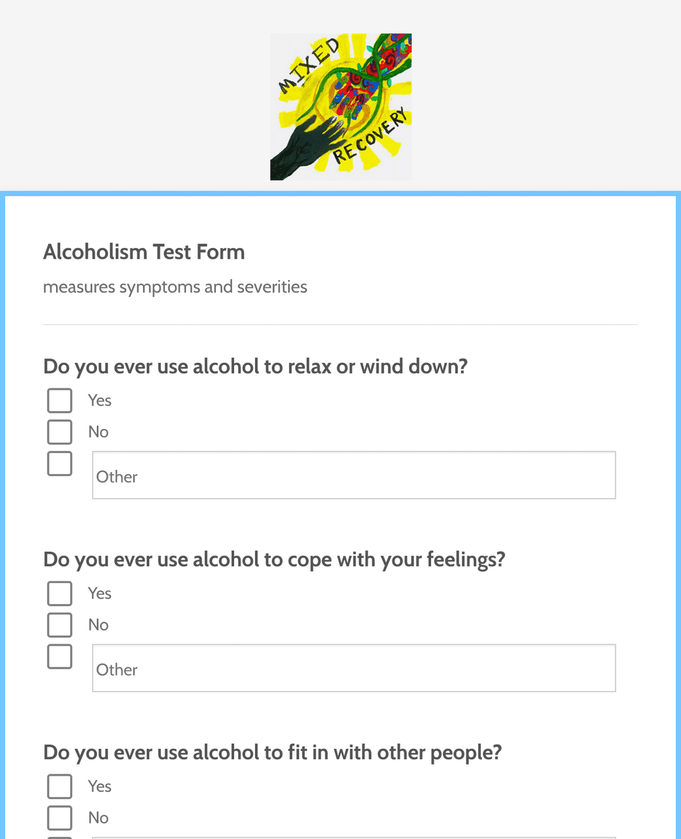Image resolution: width=681 pixels, height=839 pixels.
Task: Click the Yes label next to its checkbox
Action: 99,400
